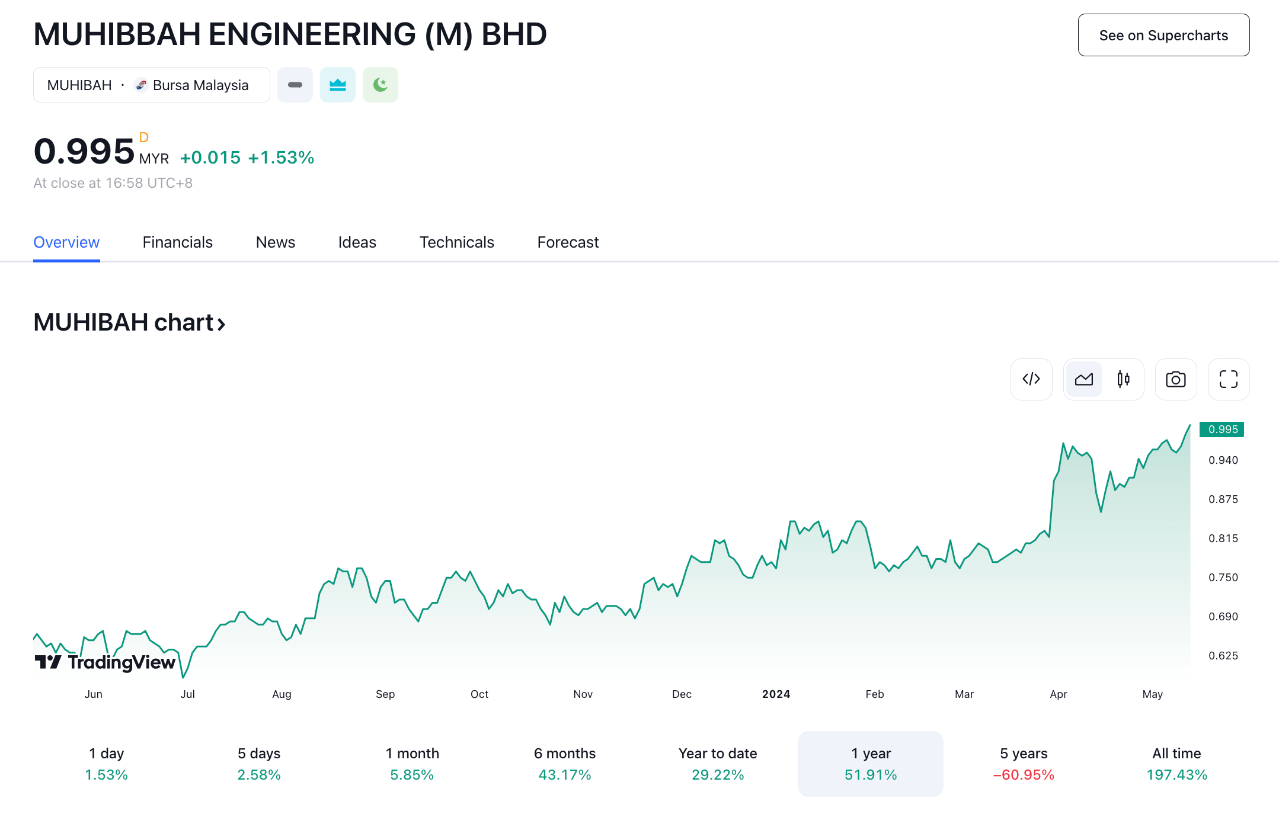
Task: Click See on Supercharts button
Action: (x=1163, y=35)
